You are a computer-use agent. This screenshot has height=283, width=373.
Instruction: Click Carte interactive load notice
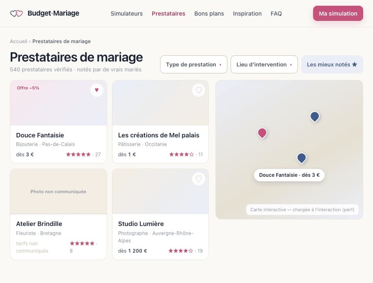[302, 210]
